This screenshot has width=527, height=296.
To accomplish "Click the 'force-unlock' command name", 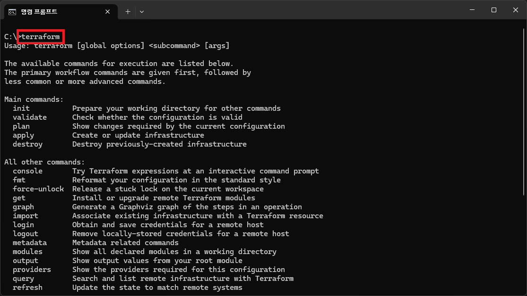I will point(38,189).
